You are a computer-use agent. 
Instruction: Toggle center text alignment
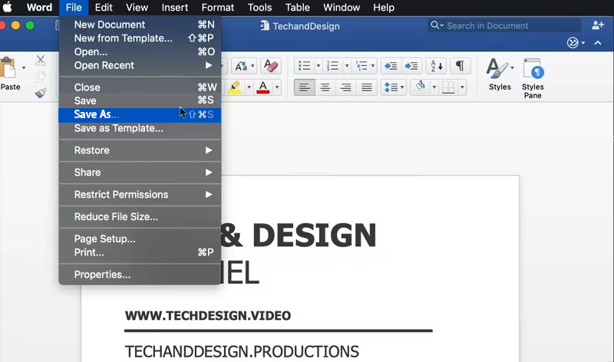325,87
